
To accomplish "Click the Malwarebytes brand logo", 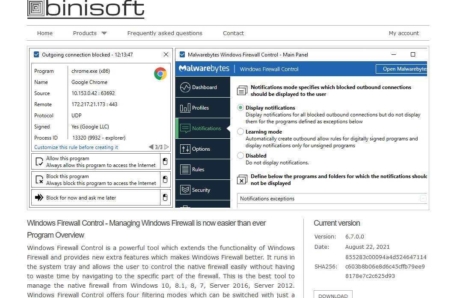I will (x=204, y=69).
